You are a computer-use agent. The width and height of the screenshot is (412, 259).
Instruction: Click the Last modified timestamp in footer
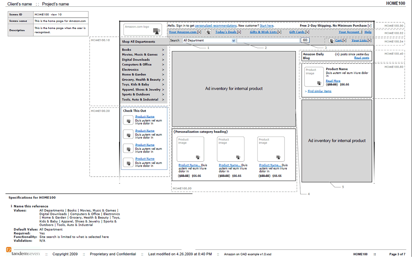click(x=180, y=254)
